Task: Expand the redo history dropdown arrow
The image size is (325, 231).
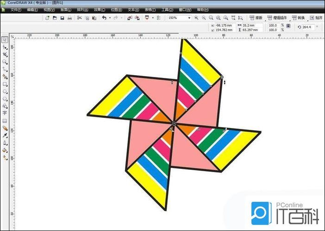Action: [121, 18]
